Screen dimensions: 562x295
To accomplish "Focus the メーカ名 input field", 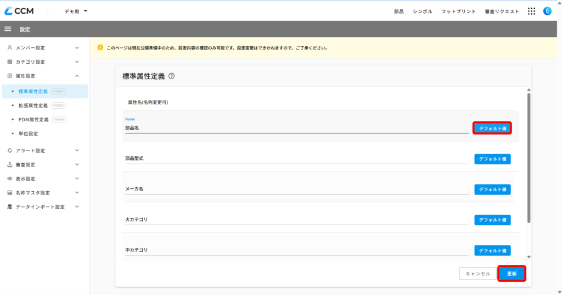I will [297, 189].
